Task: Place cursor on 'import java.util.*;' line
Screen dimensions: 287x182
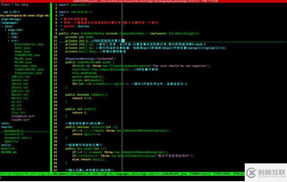Action: [74, 5]
